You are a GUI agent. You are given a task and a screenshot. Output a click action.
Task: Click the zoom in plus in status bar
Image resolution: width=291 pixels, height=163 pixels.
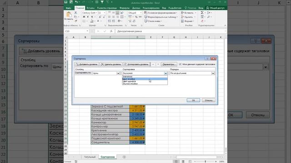pyautogui.click(x=216, y=161)
